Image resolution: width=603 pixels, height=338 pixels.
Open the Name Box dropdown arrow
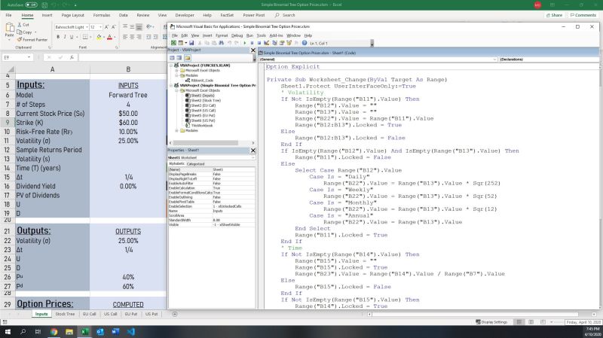click(x=29, y=57)
